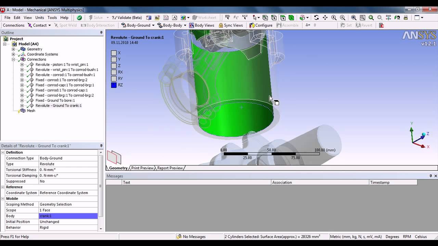
Task: Open the File menu
Action: point(7,17)
